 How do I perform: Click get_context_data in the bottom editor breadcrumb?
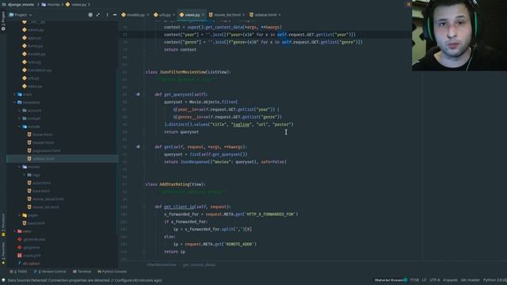coord(199,264)
